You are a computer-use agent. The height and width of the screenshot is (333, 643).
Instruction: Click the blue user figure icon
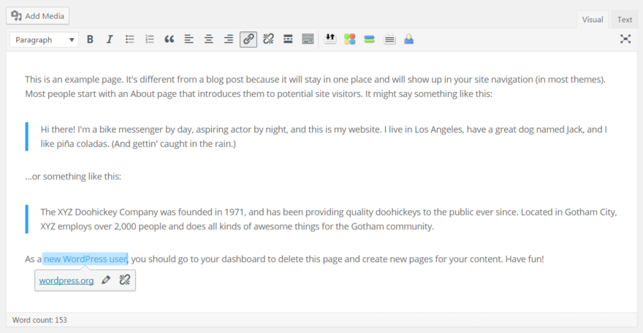pos(409,39)
